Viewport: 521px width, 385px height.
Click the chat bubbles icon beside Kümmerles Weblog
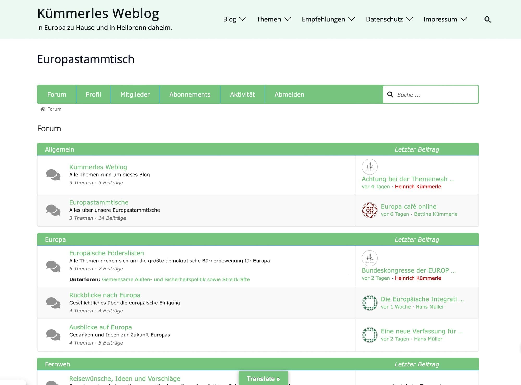(53, 175)
